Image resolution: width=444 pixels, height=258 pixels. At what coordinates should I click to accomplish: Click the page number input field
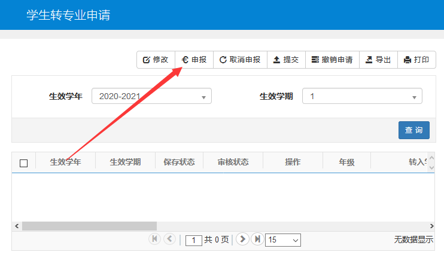pyautogui.click(x=194, y=240)
